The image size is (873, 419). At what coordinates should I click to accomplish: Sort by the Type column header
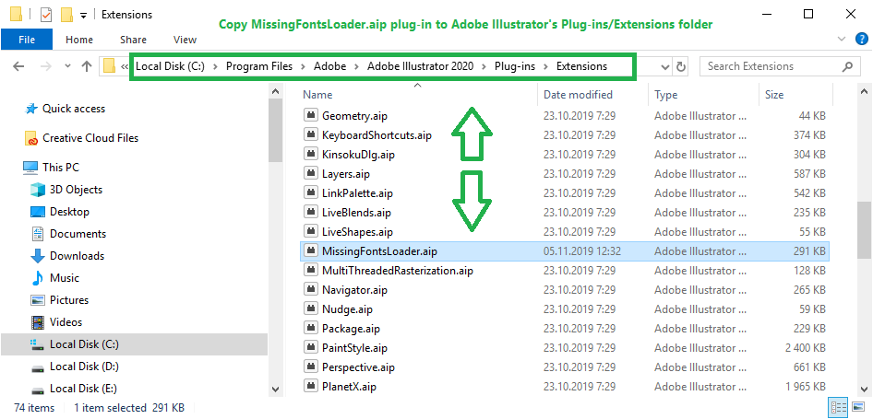[x=666, y=95]
